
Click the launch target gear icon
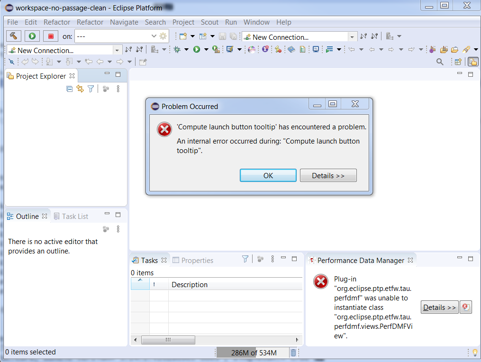163,36
